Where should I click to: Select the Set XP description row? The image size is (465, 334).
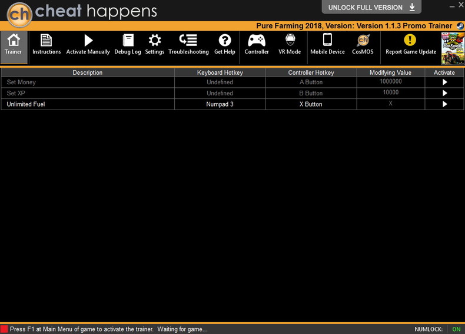88,93
